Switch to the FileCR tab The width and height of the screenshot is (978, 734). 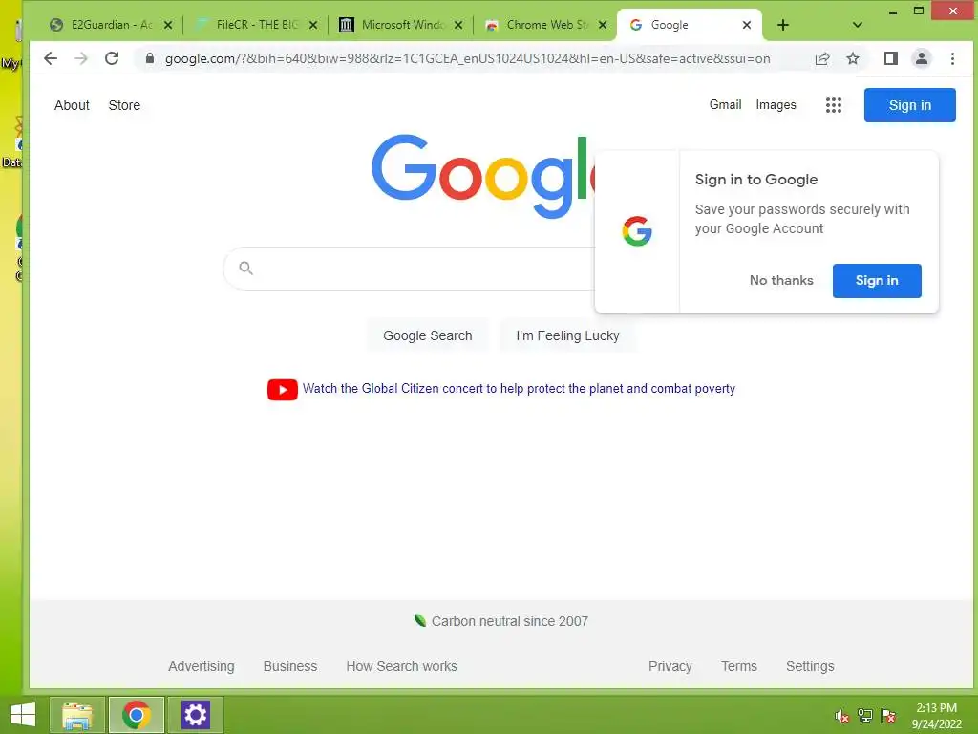pyautogui.click(x=256, y=25)
